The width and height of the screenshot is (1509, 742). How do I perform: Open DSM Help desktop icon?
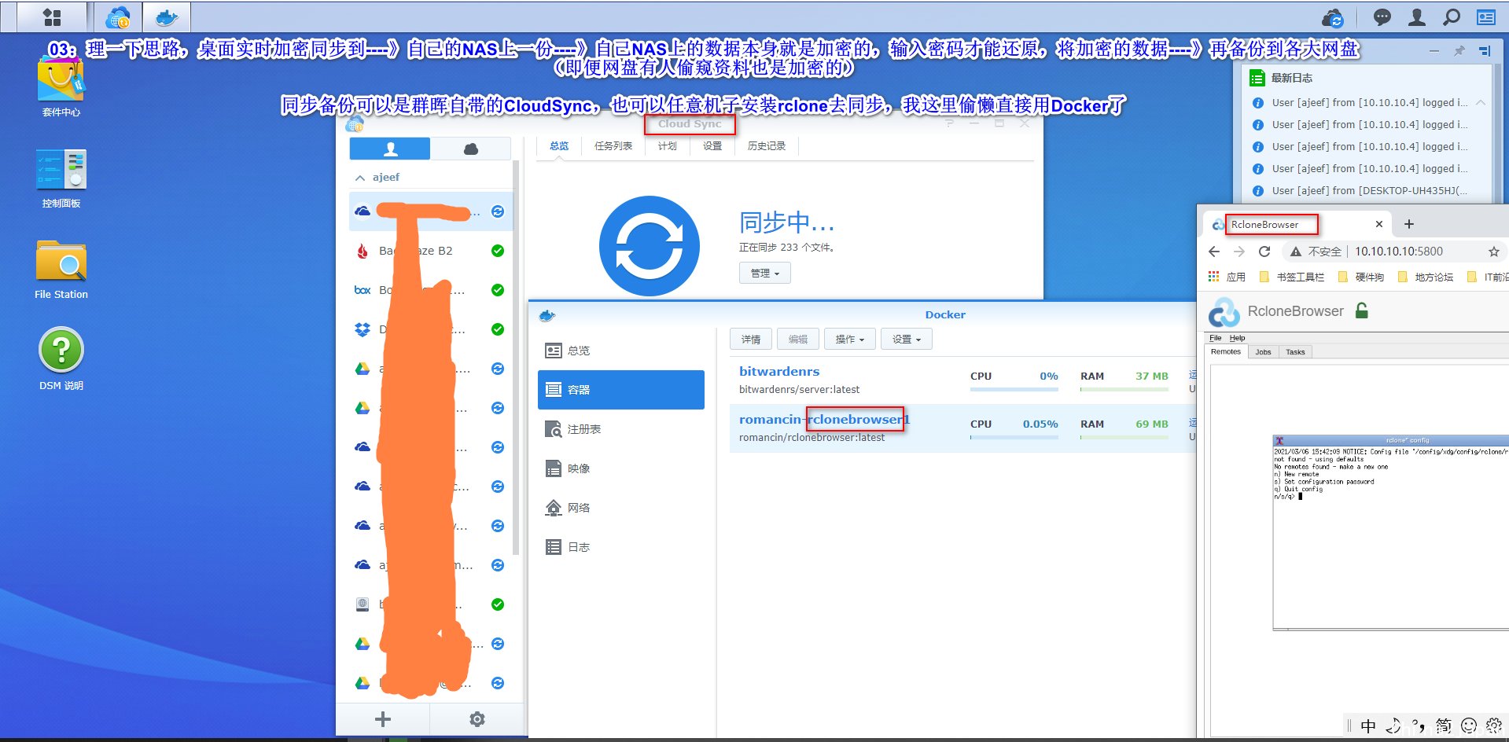tap(61, 359)
